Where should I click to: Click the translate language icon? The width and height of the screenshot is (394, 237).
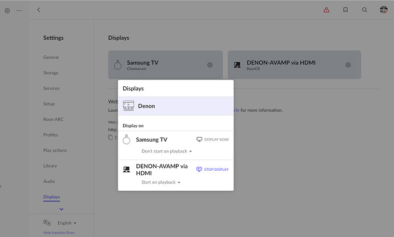point(47,223)
